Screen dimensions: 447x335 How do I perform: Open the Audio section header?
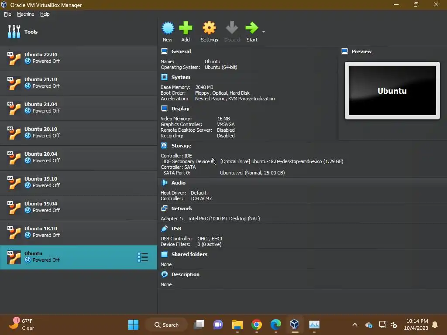pyautogui.click(x=178, y=183)
